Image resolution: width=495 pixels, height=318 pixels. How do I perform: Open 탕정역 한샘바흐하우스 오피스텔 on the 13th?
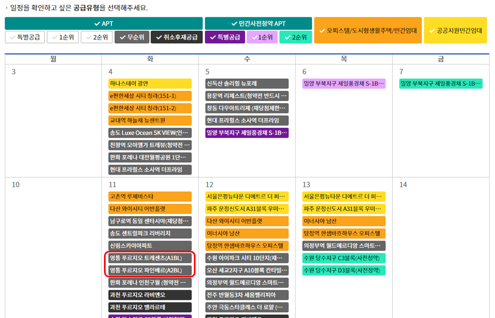344,234
